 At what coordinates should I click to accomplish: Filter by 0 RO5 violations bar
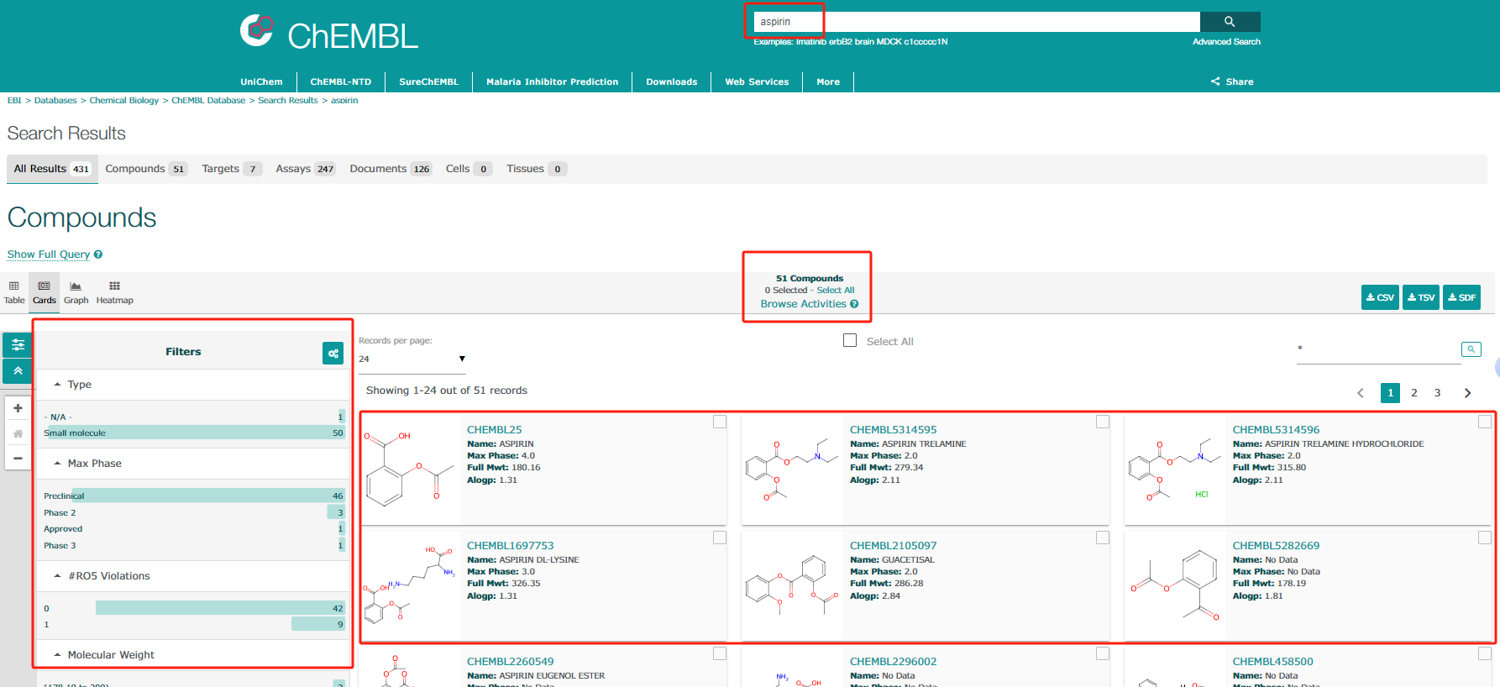point(194,608)
